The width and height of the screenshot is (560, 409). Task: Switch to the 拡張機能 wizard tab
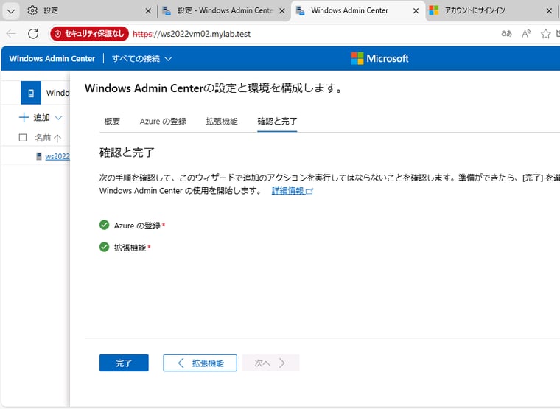click(222, 122)
